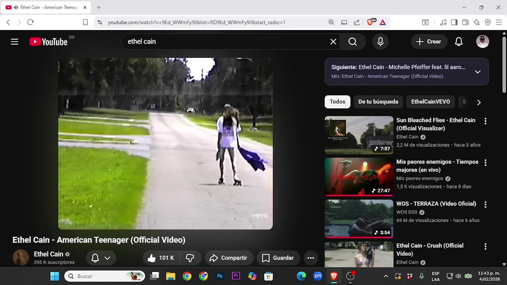Open subscription notification settings dropdown
The image size is (507, 285).
tap(101, 258)
